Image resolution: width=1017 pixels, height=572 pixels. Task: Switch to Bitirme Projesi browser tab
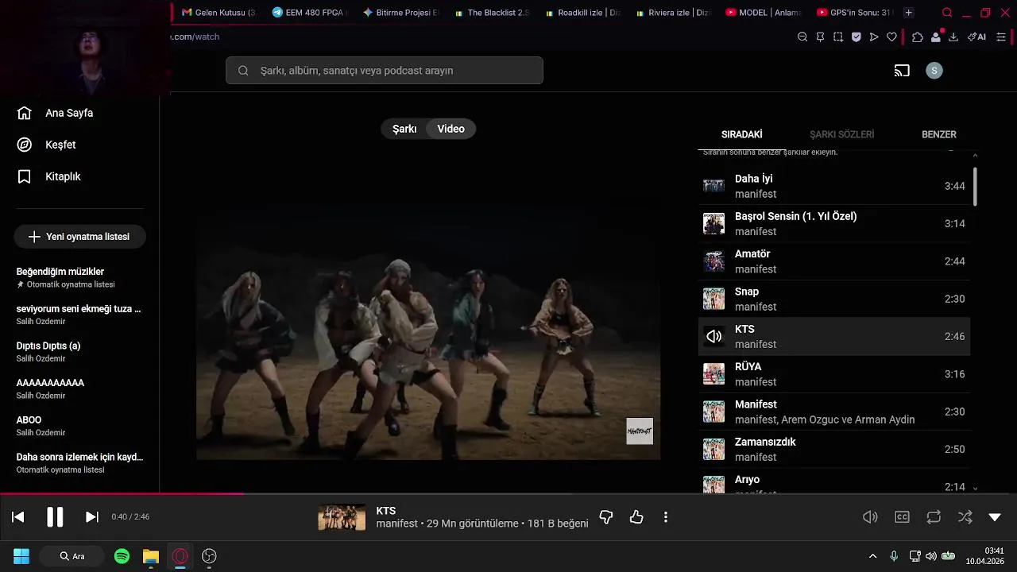click(400, 13)
